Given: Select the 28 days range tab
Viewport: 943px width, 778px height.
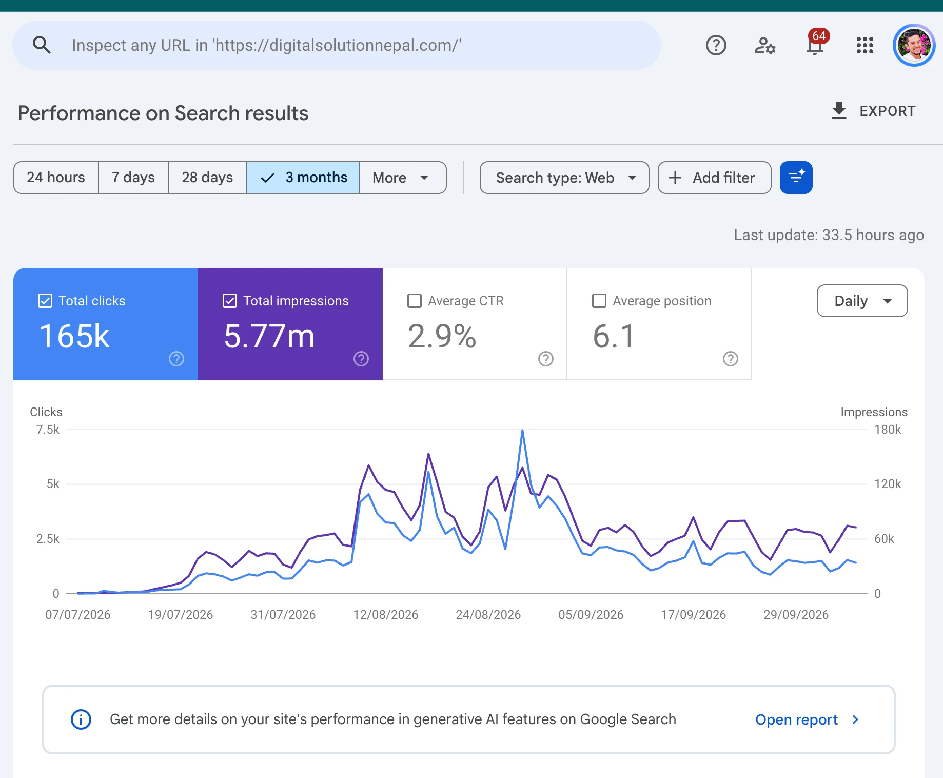Looking at the screenshot, I should click(207, 178).
